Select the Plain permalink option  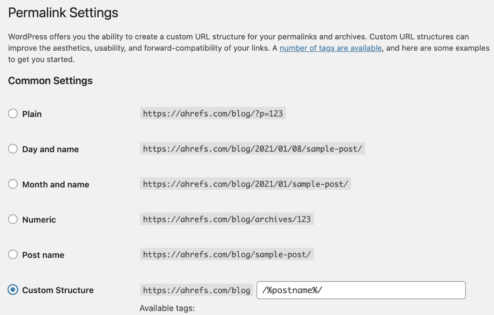[x=12, y=113]
